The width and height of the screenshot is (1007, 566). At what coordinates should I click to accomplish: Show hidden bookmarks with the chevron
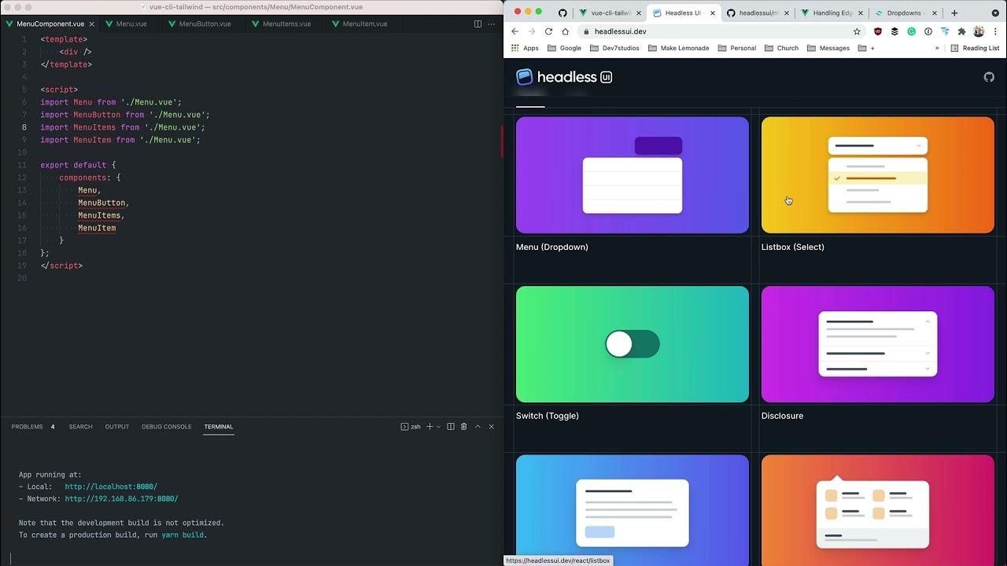pyautogui.click(x=937, y=48)
